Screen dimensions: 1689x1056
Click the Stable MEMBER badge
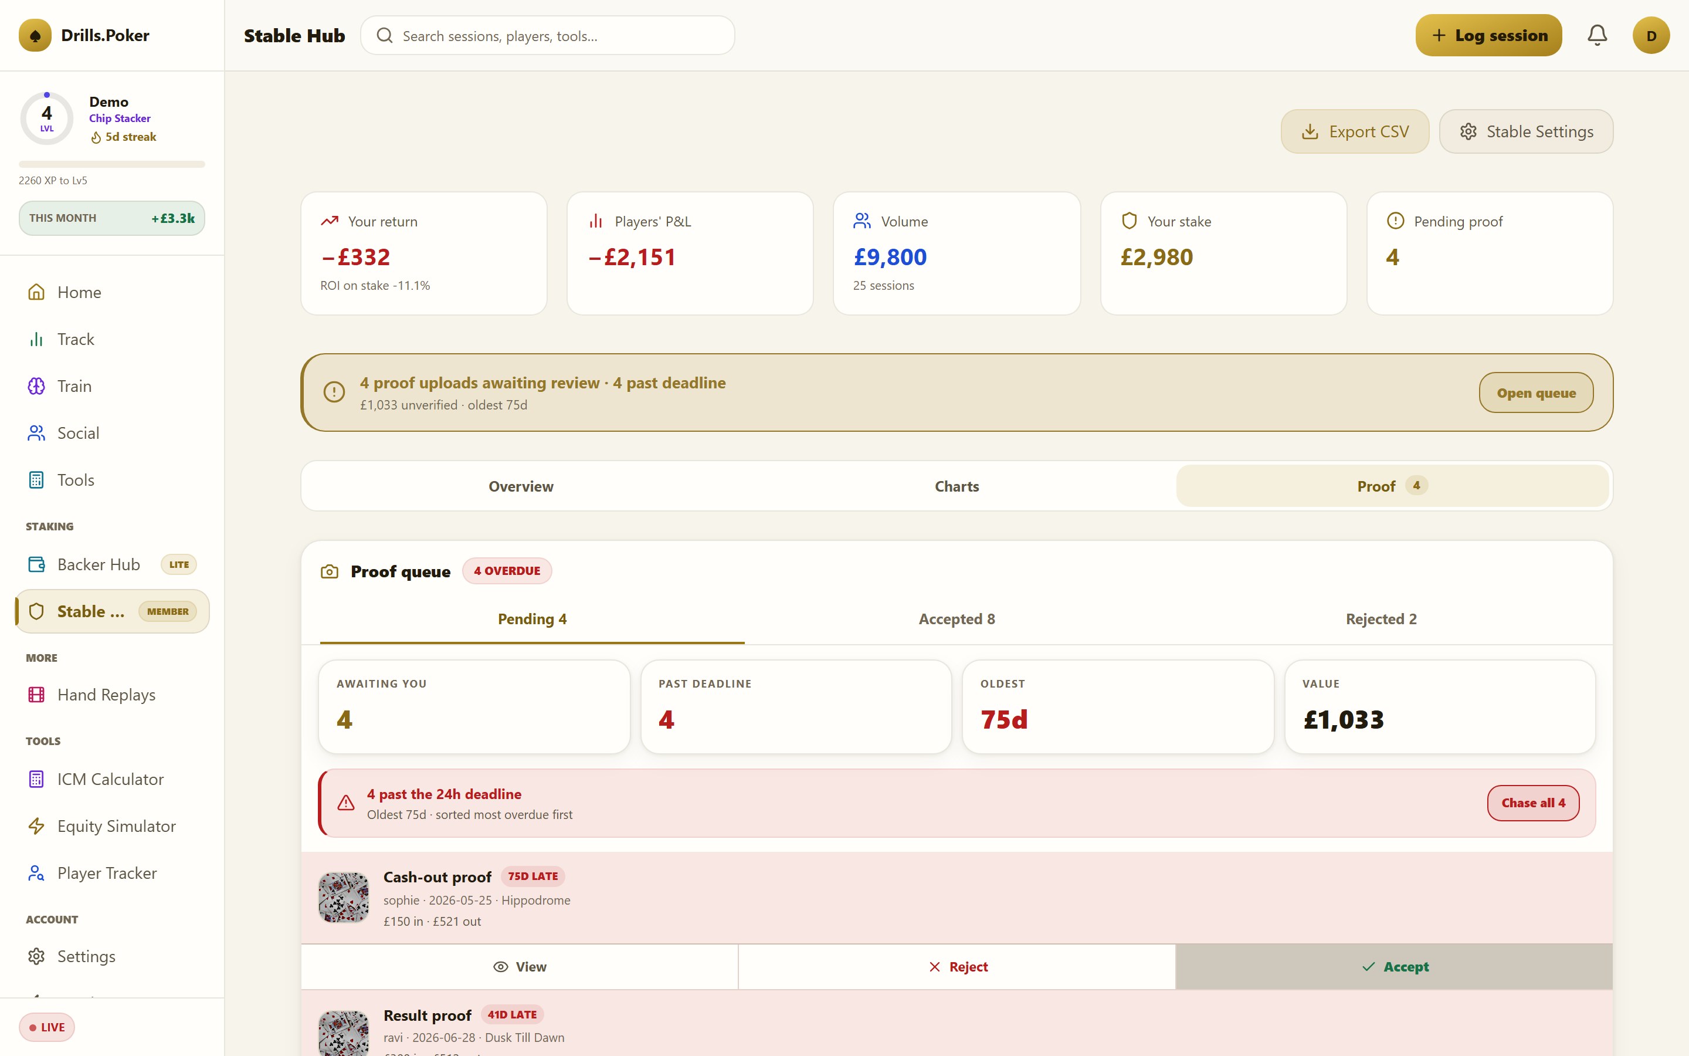tap(168, 611)
